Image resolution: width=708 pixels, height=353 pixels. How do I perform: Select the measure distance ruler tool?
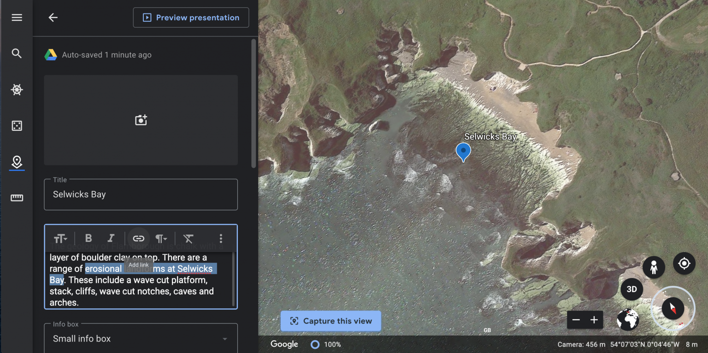pos(17,198)
